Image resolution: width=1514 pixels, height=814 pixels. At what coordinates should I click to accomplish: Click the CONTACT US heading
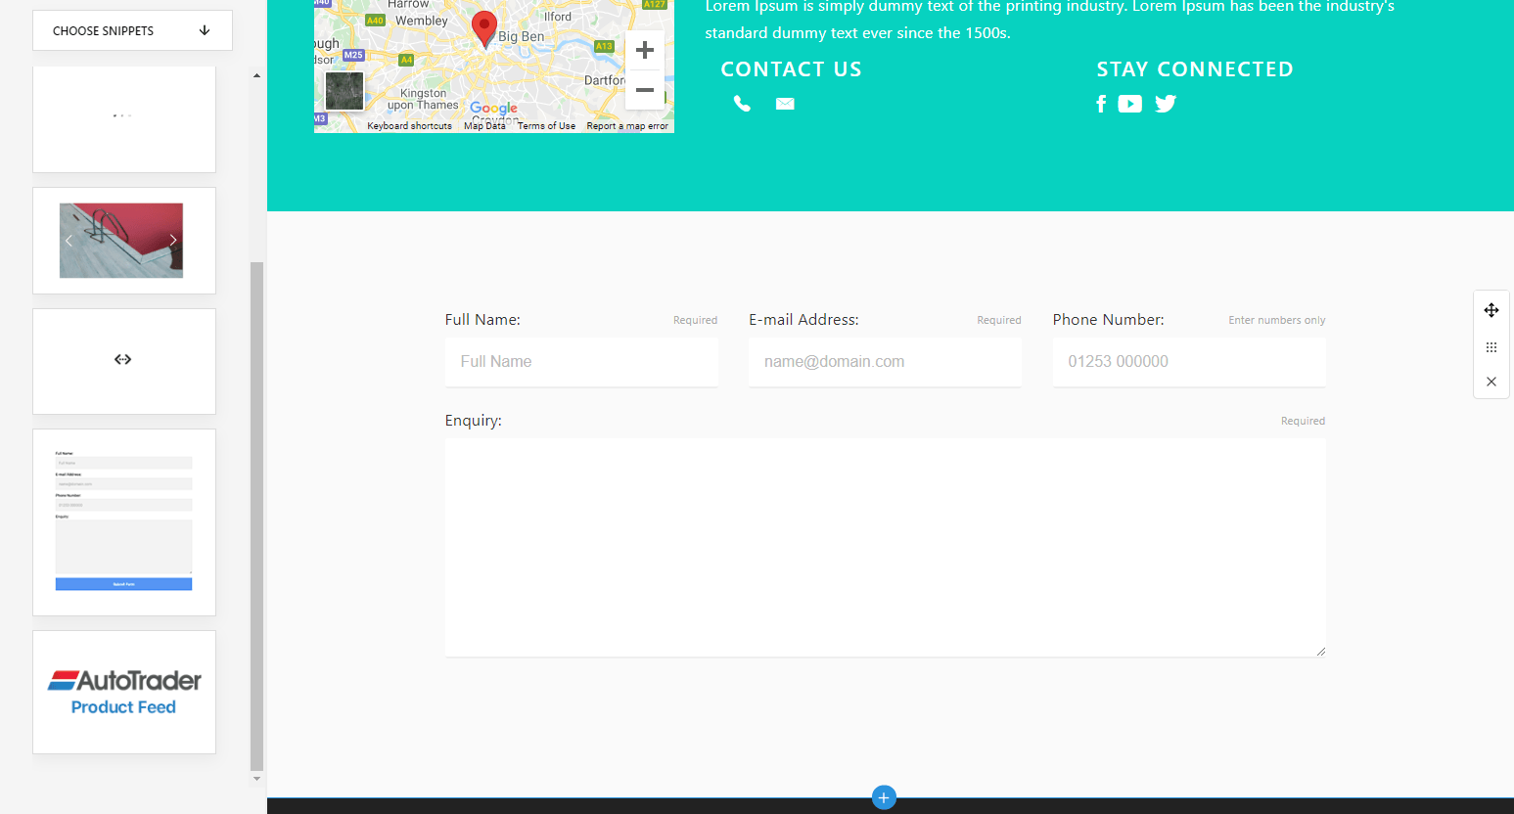tap(791, 69)
